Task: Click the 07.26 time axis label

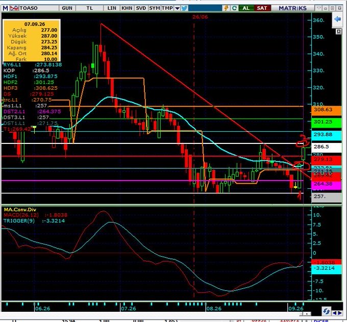Action: point(129,309)
